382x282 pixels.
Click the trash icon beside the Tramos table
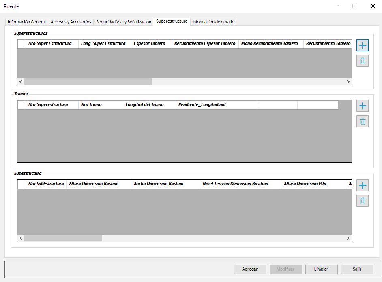(363, 121)
